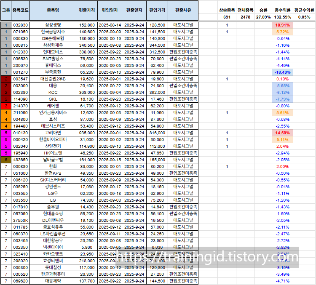Viewport: 316px width, 285px height.
Task: Click the GKL name cell
Action: (53, 99)
